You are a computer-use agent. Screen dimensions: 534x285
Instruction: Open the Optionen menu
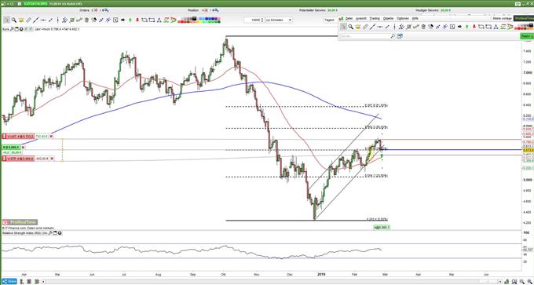pos(403,18)
